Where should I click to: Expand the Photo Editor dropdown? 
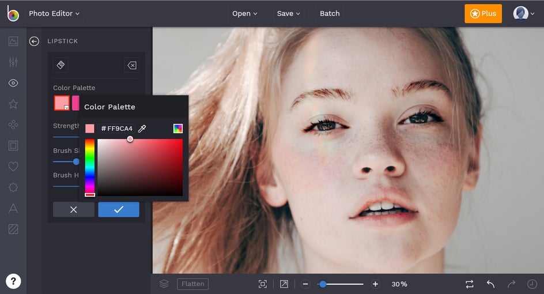click(x=54, y=13)
